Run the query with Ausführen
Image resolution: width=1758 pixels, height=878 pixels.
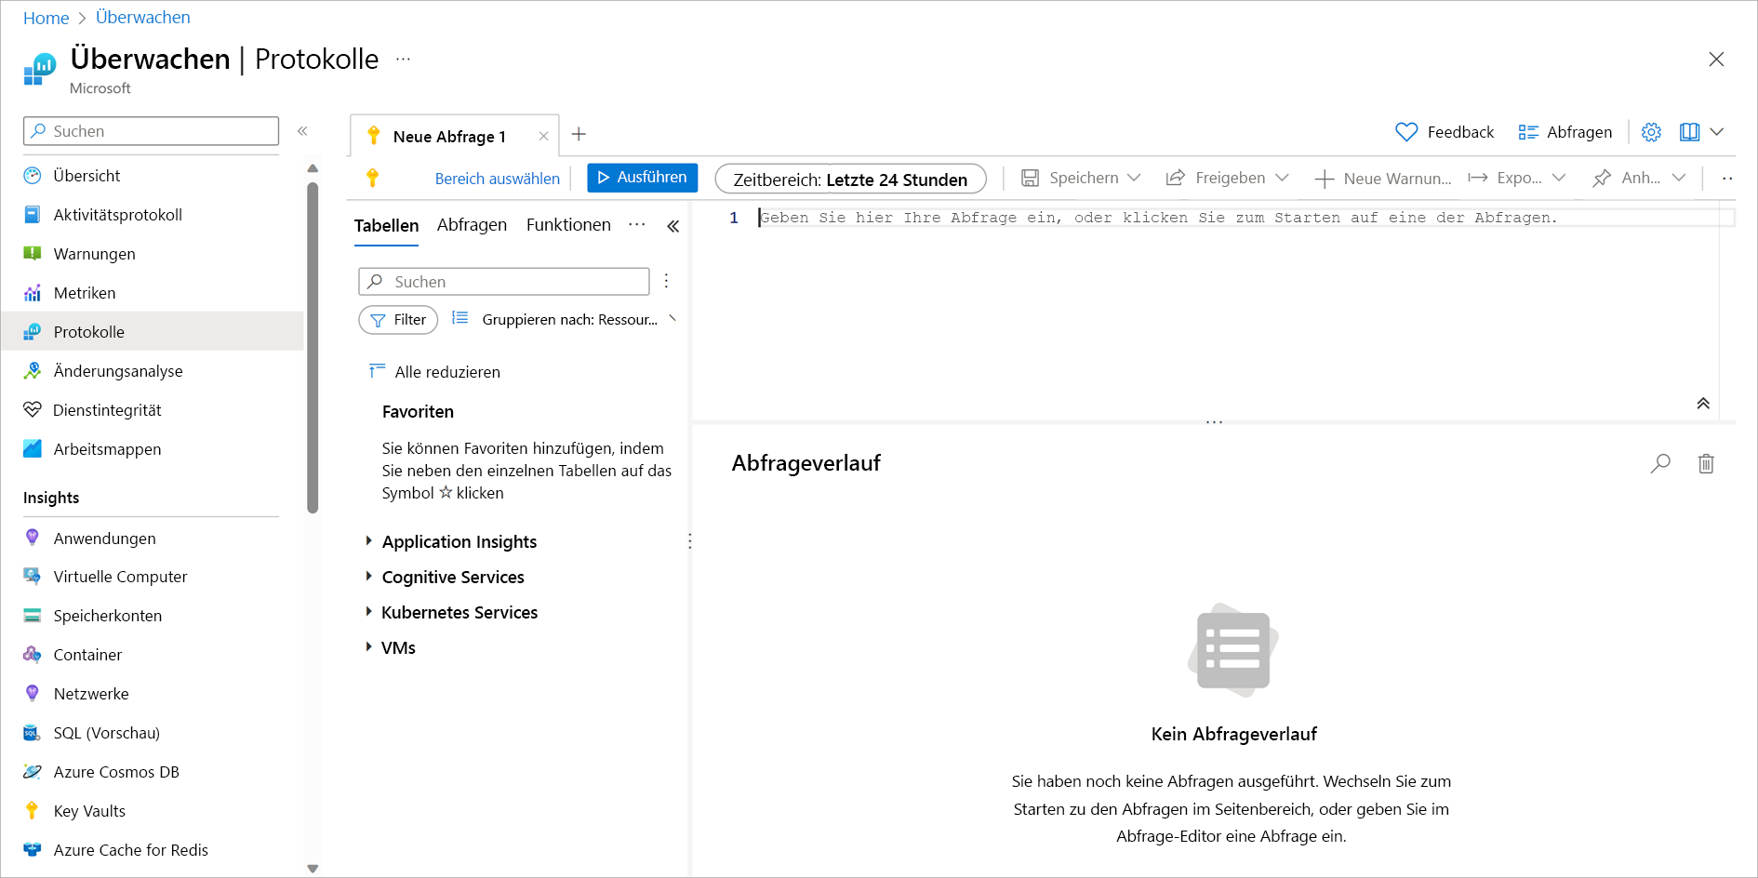643,178
